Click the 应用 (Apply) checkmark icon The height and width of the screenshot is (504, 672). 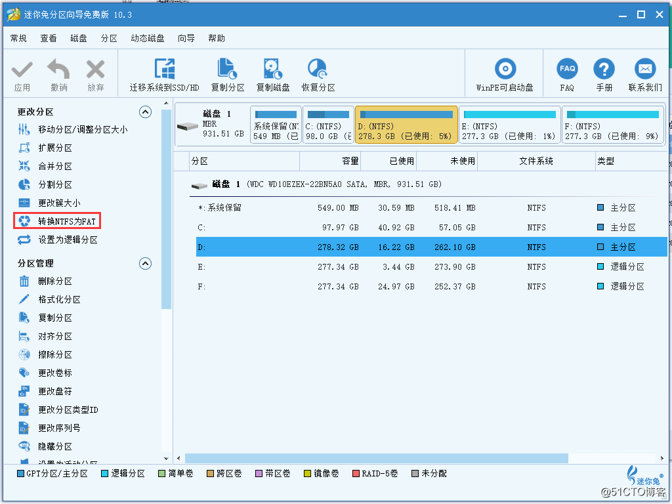click(22, 70)
